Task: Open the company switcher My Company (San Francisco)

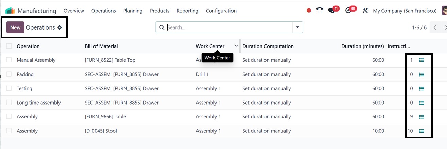Action: click(x=405, y=11)
